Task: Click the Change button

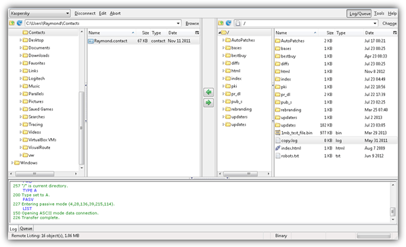Action: pyautogui.click(x=390, y=23)
